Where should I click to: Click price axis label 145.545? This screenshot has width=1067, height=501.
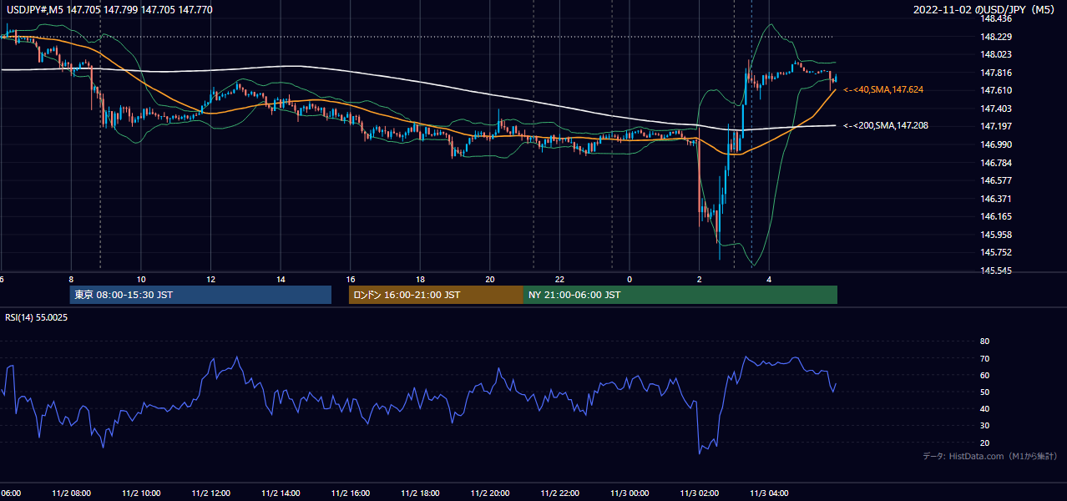point(998,271)
